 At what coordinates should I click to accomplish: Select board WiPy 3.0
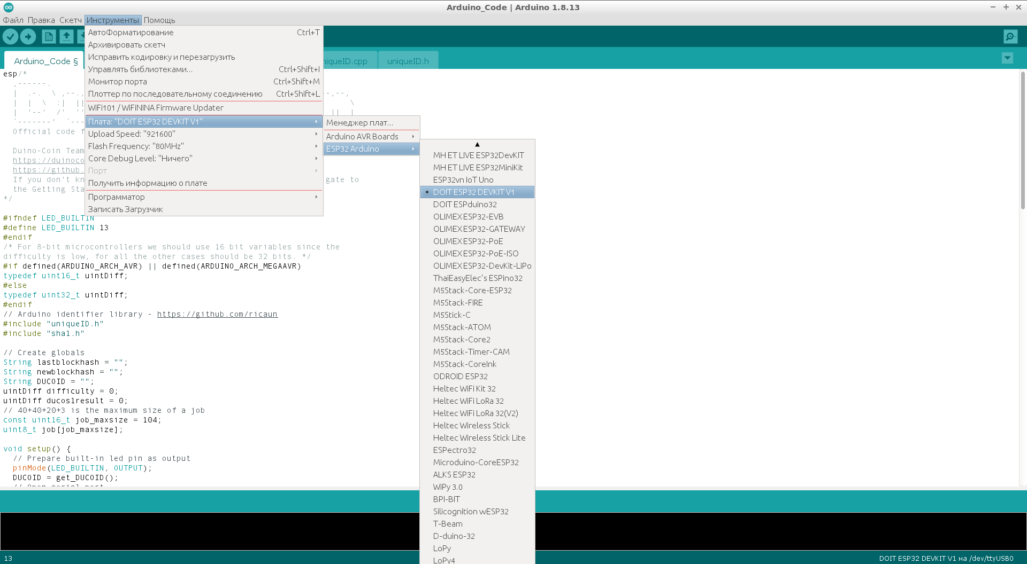pos(477,487)
